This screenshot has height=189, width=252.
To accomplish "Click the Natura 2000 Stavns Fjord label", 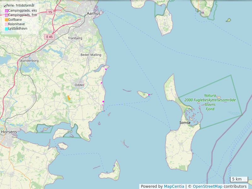I will pos(210,102).
